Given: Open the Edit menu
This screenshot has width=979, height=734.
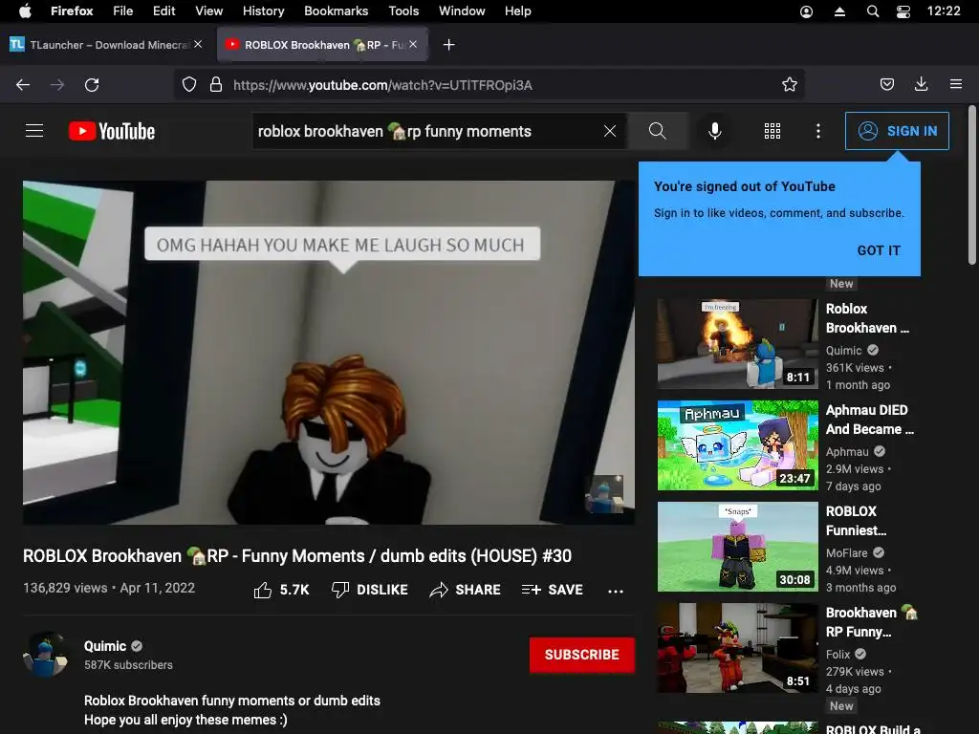Looking at the screenshot, I should [x=164, y=11].
